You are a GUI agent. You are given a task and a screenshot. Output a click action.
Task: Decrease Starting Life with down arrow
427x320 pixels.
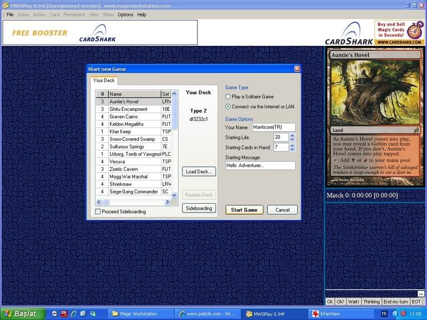coord(292,140)
